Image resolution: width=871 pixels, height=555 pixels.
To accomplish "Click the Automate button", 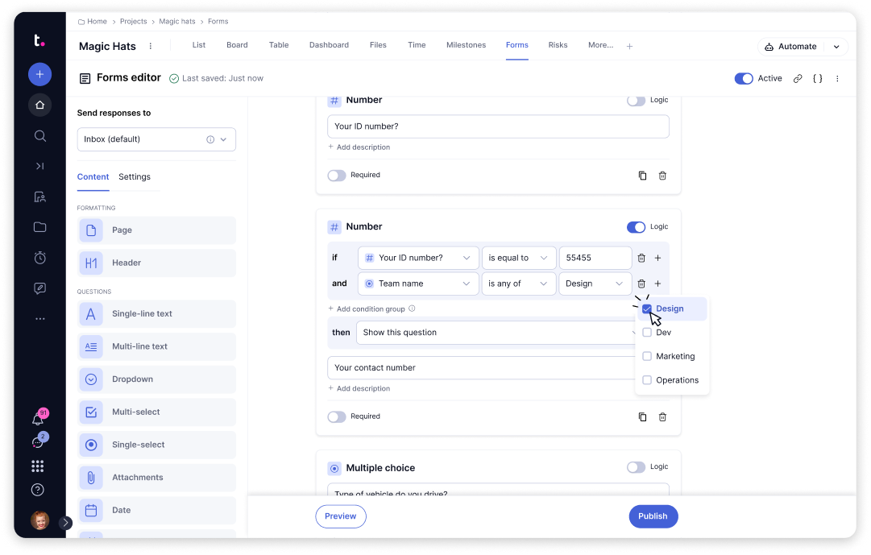I will click(x=791, y=47).
